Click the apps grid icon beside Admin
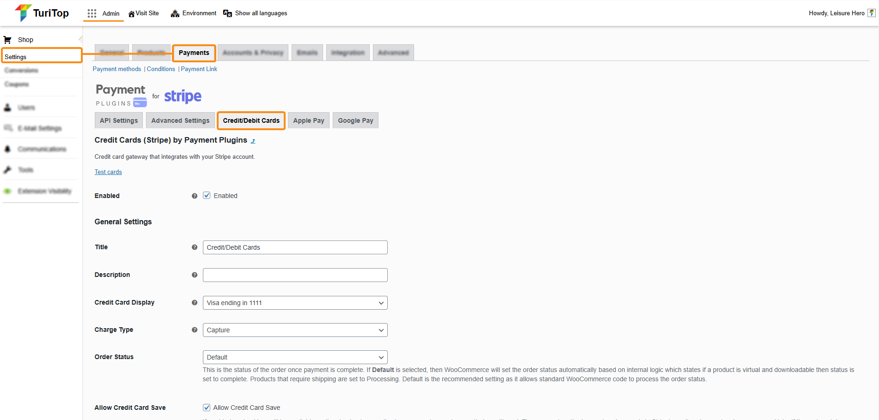 92,13
